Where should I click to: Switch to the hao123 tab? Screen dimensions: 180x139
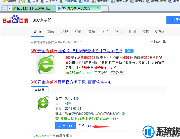coord(34,8)
